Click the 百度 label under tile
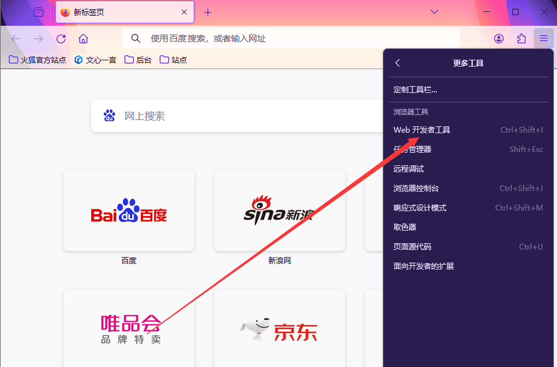557x367 pixels. pyautogui.click(x=129, y=261)
